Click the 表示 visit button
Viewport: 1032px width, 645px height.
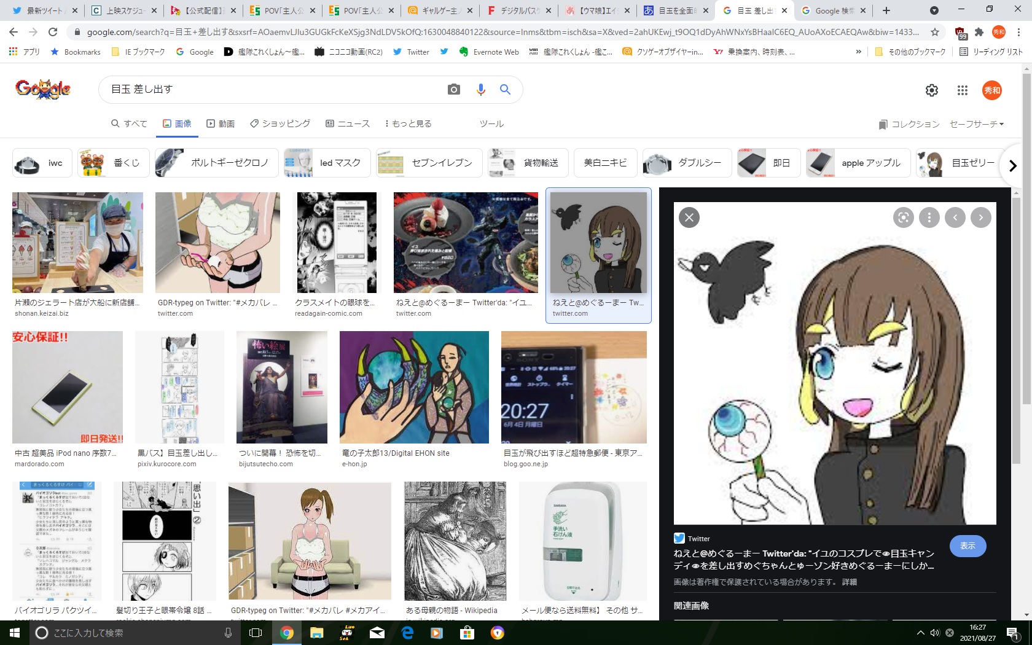point(968,545)
